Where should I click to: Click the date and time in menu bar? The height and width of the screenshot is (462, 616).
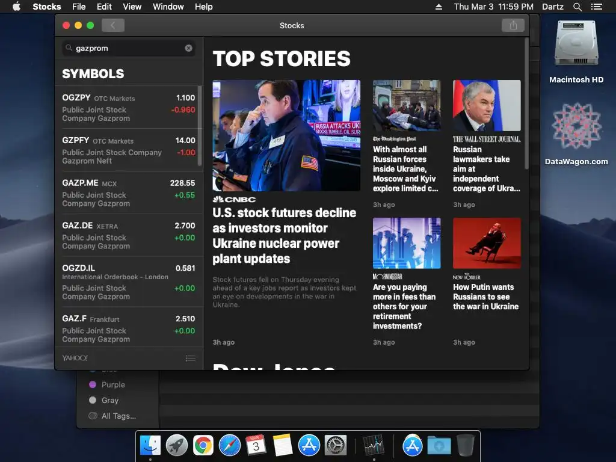[493, 7]
